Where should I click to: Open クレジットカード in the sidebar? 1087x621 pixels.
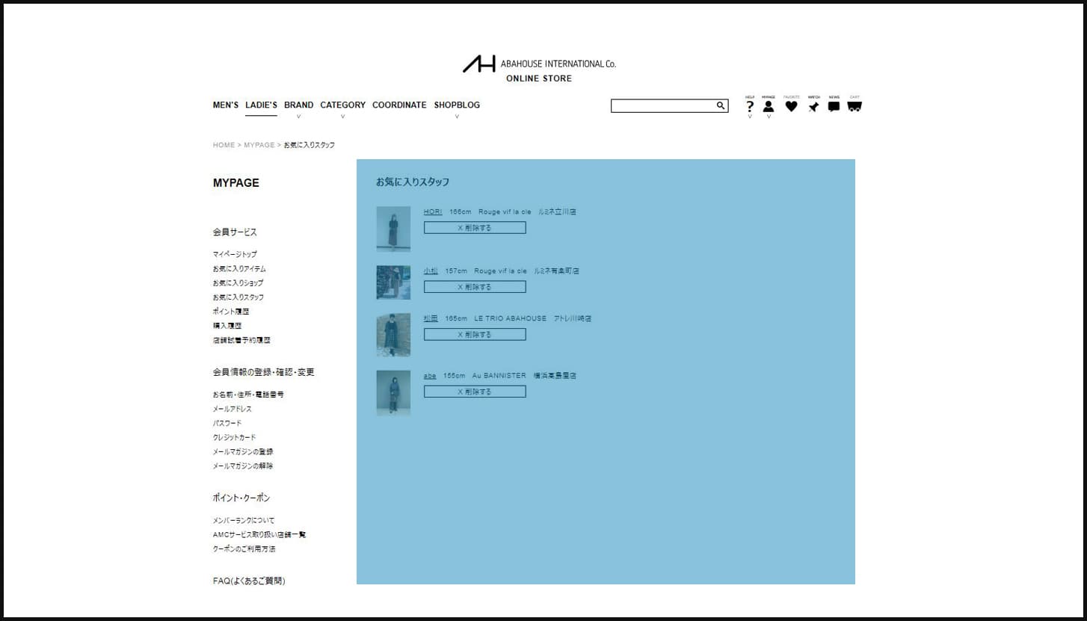pos(234,438)
